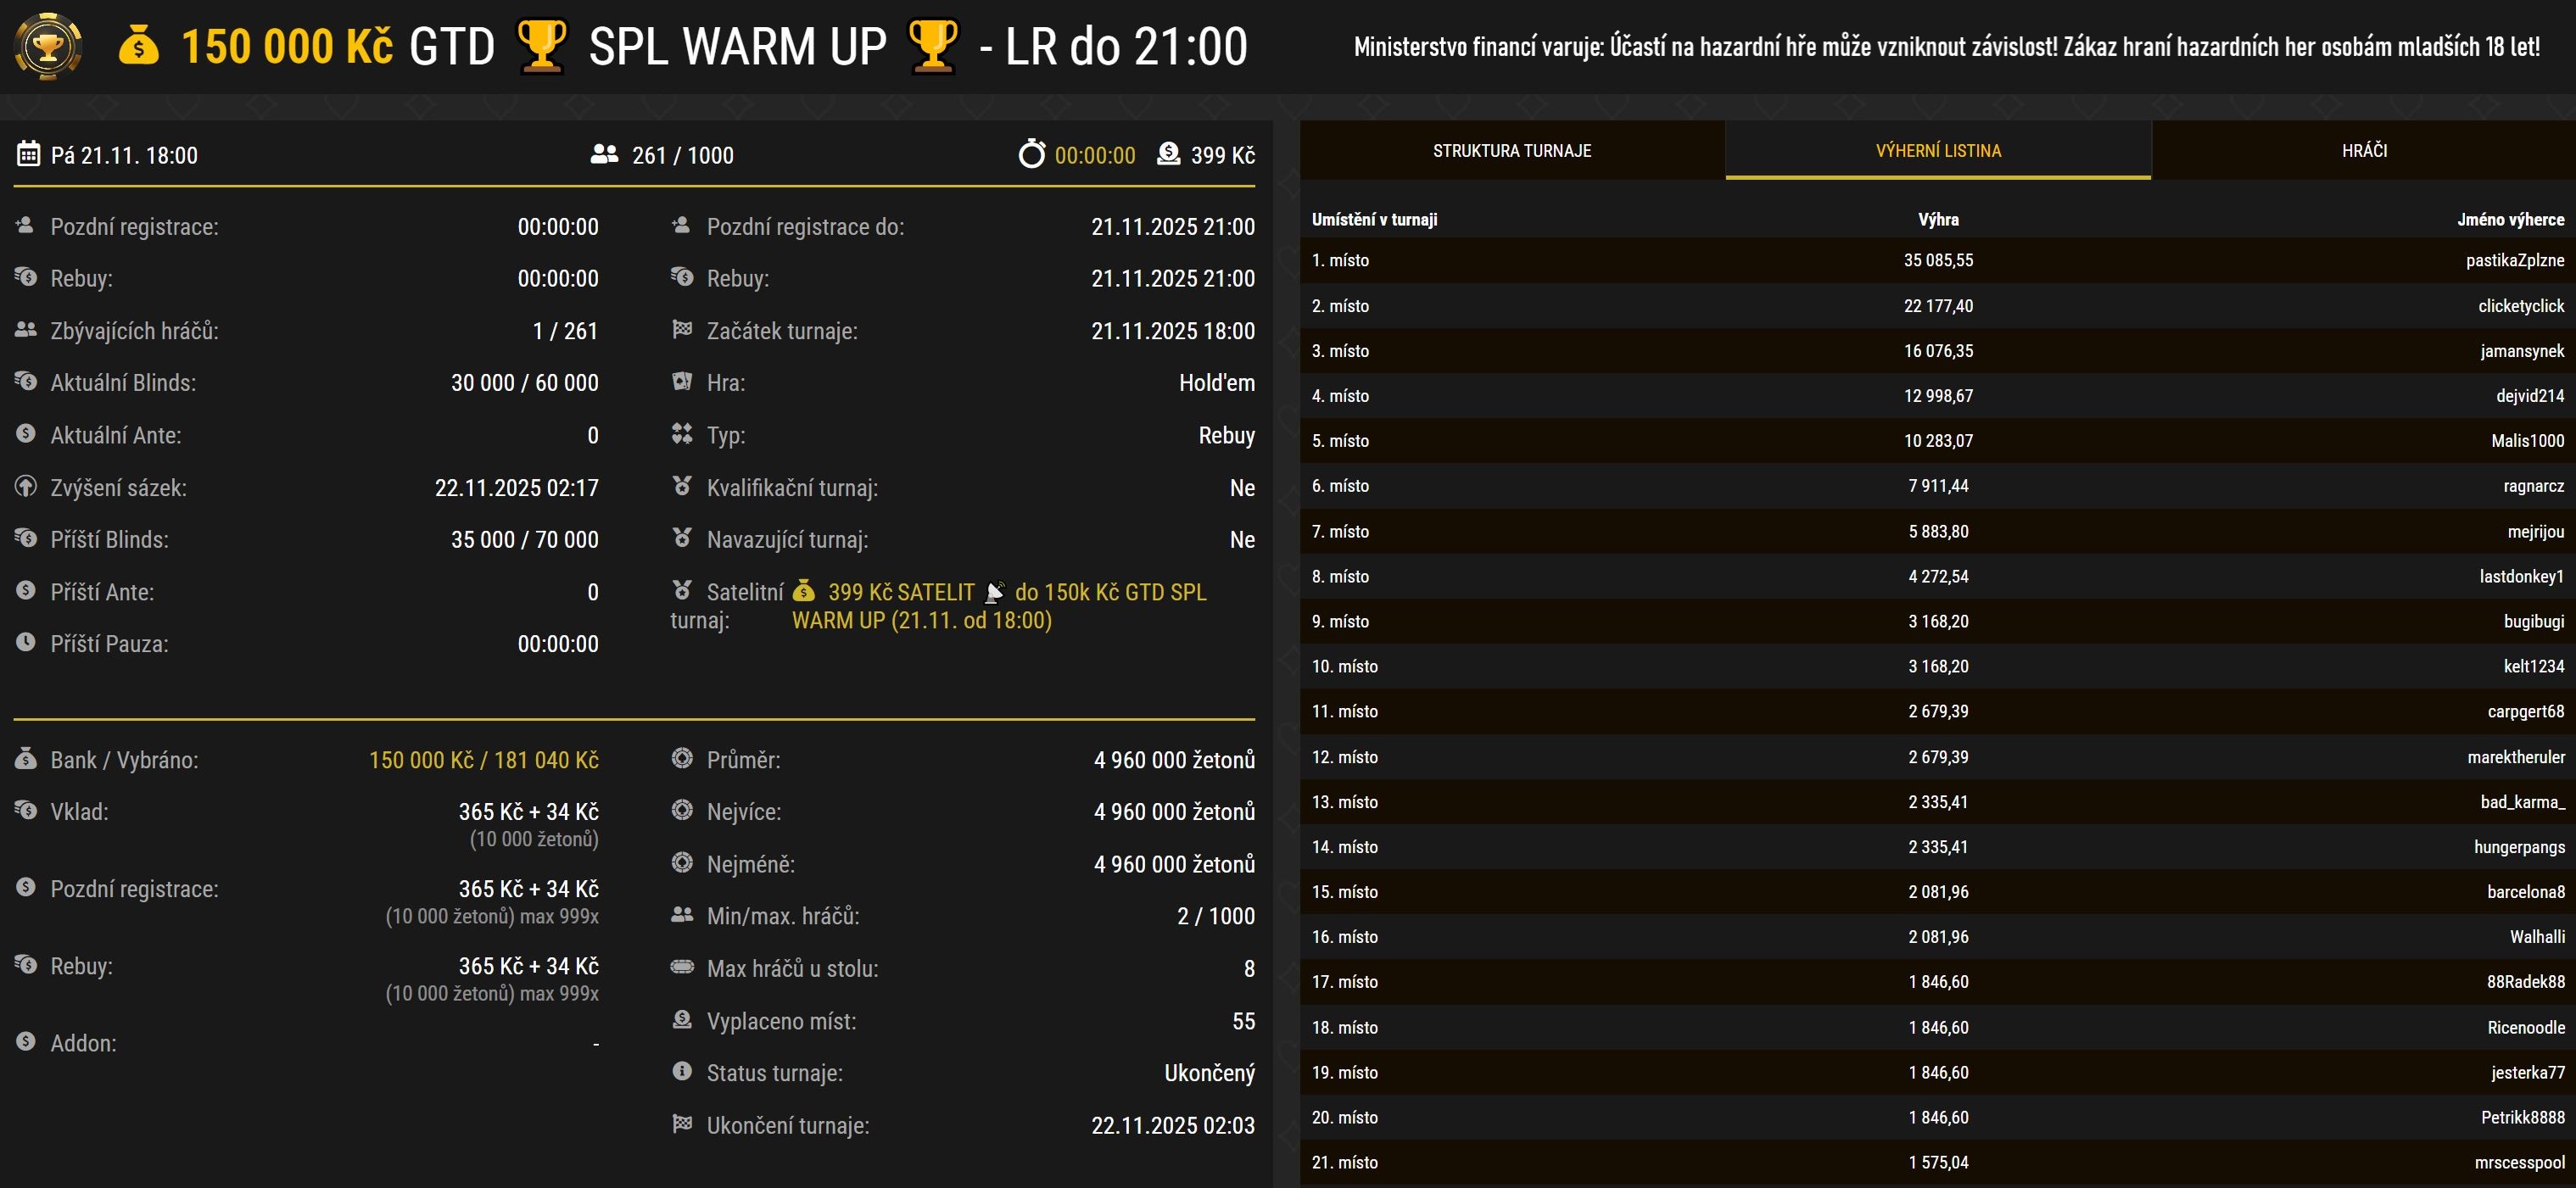Click the calendar icon beside Pá 21.11. 18:00
This screenshot has height=1188, width=2576.
pyautogui.click(x=28, y=154)
